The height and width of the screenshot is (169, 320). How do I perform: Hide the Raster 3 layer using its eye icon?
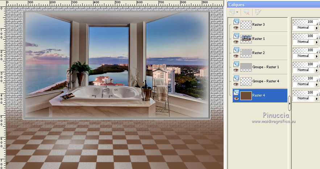click(236, 28)
